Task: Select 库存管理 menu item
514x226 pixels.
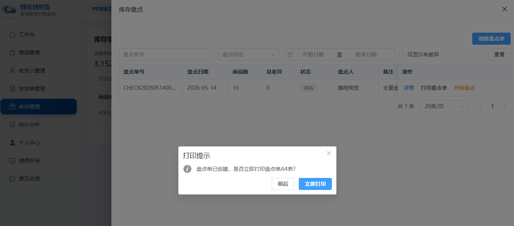Action: (x=38, y=107)
